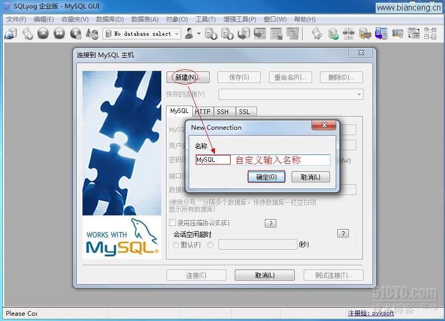Click the table with small box toolbar icon
Screen dimensions: 445x321
pyautogui.click(x=276, y=34)
